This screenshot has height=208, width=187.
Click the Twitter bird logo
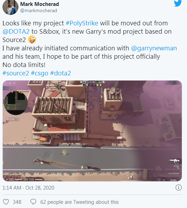[178, 3]
